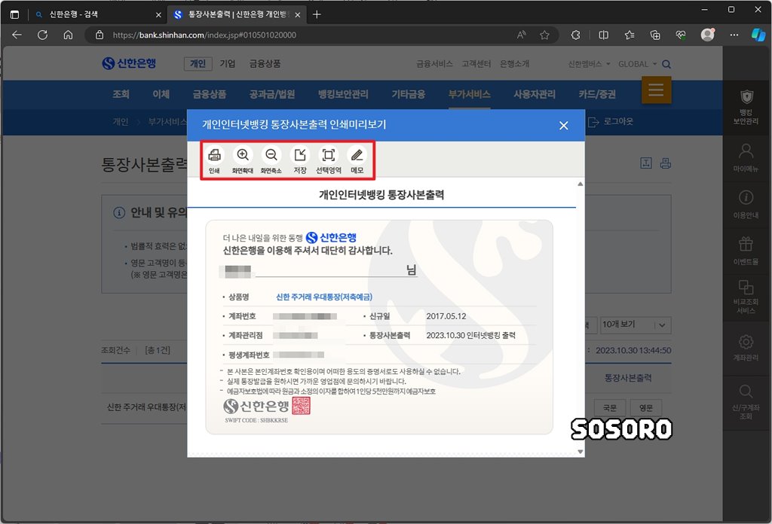Click the 로그아웃 button

click(x=611, y=121)
